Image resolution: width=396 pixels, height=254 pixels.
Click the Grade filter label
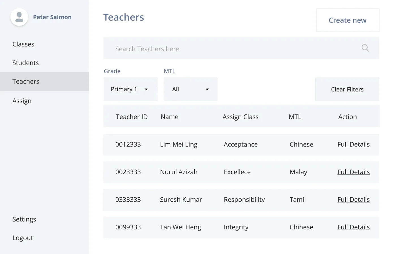[x=112, y=71]
